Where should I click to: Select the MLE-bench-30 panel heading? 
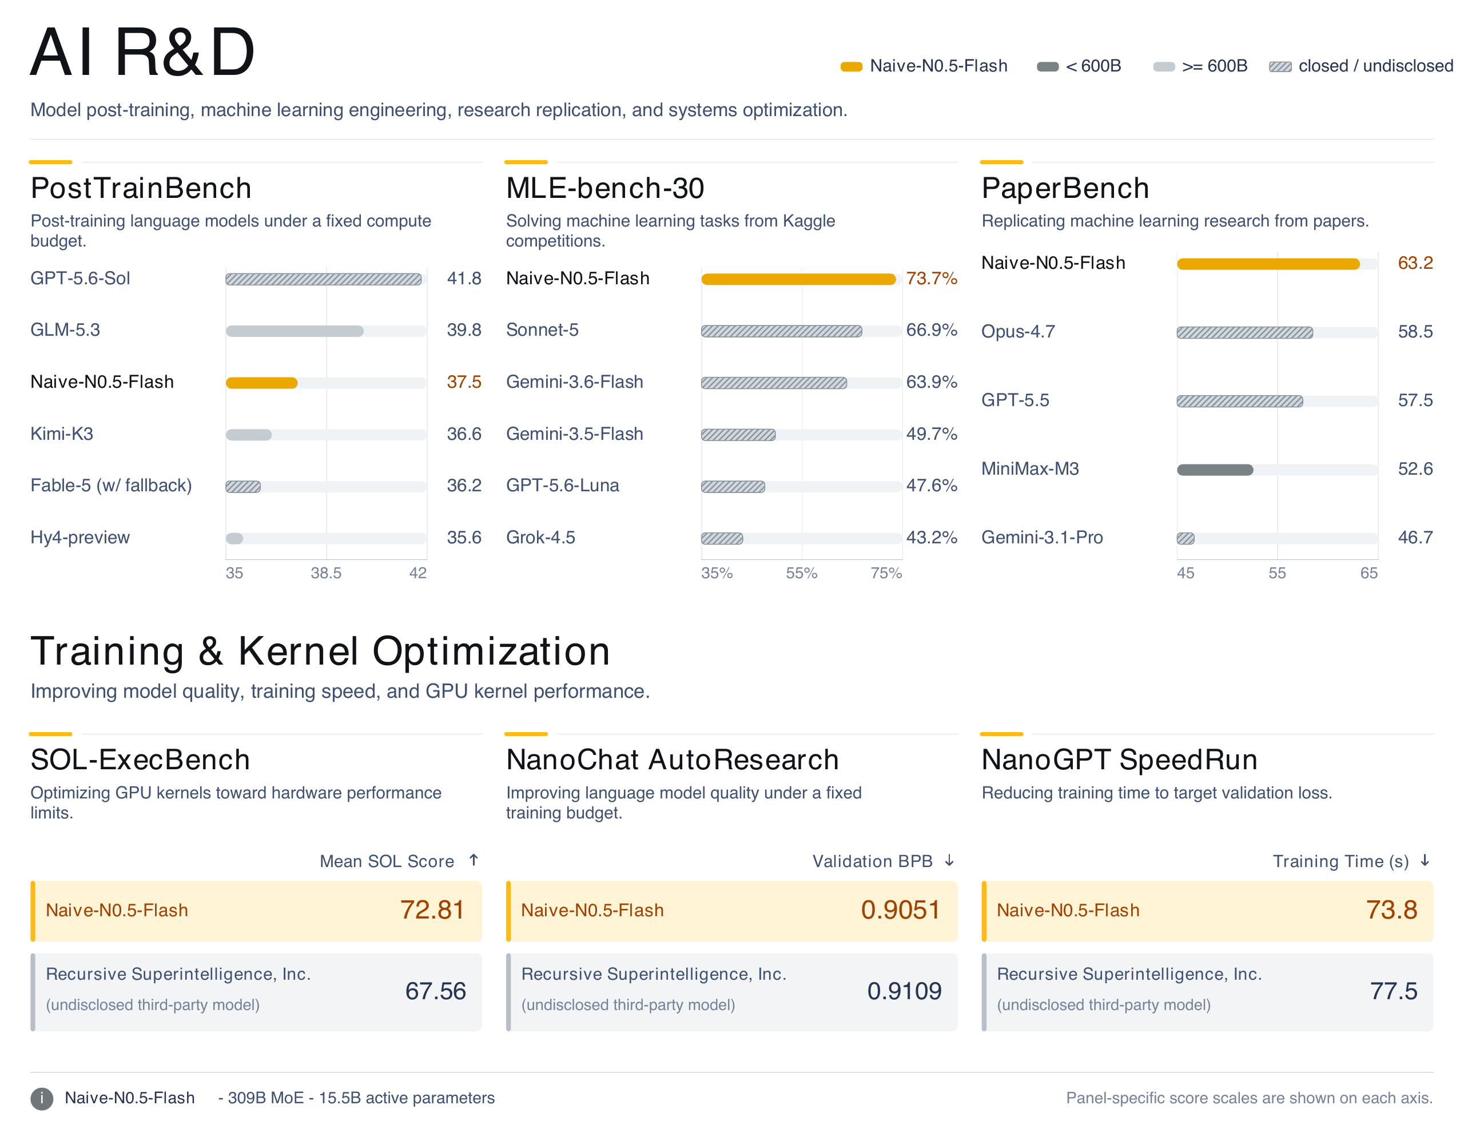(x=605, y=188)
